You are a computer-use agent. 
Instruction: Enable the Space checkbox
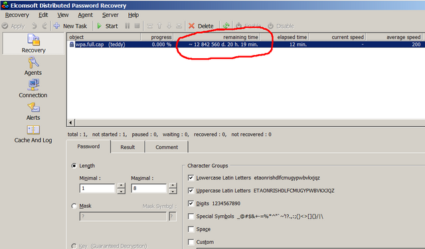coord(191,229)
